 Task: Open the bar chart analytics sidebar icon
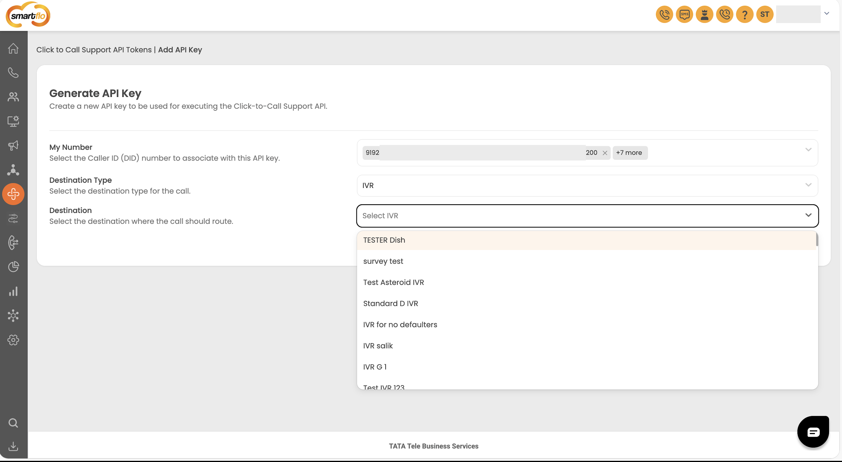point(14,291)
